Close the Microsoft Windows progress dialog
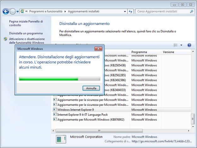 pyautogui.click(x=98, y=49)
